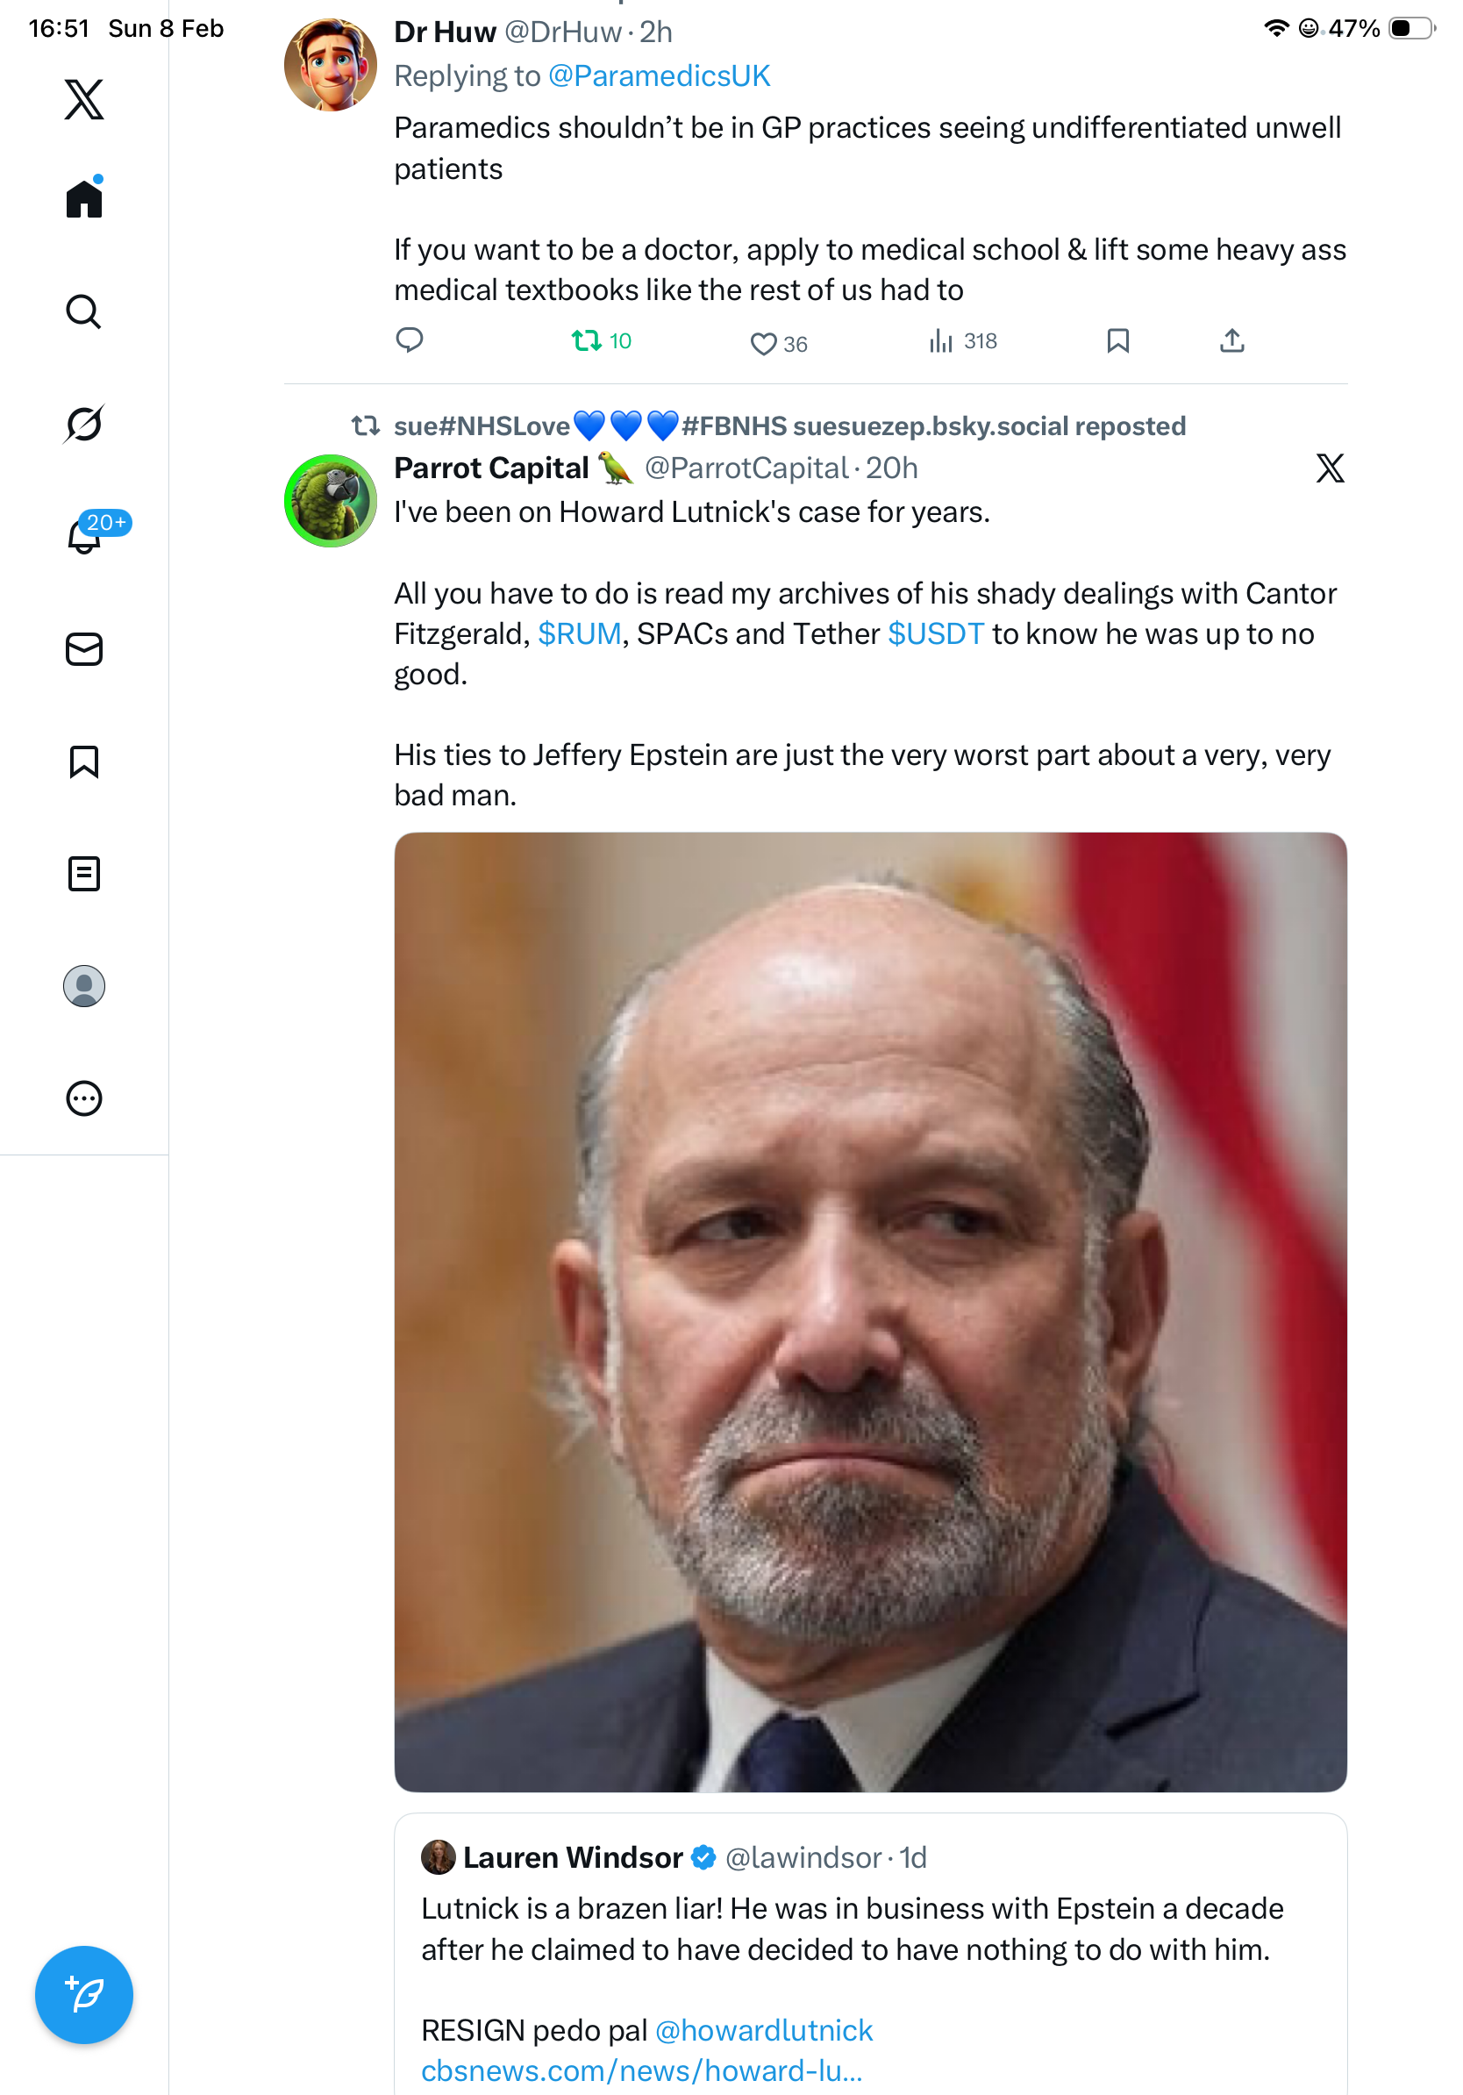Image resolution: width=1463 pixels, height=2095 pixels.
Task: Go to the Home timeline icon
Action: click(x=84, y=198)
